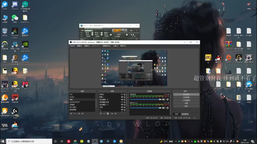Open the 编辑(E) menu in OBS
Screen dimensions: 257x144
(x=79, y=46)
